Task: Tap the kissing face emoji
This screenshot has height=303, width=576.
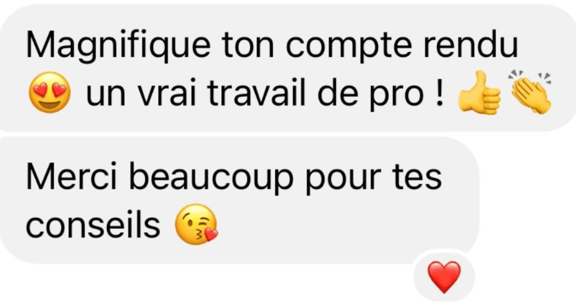Action: click(197, 224)
